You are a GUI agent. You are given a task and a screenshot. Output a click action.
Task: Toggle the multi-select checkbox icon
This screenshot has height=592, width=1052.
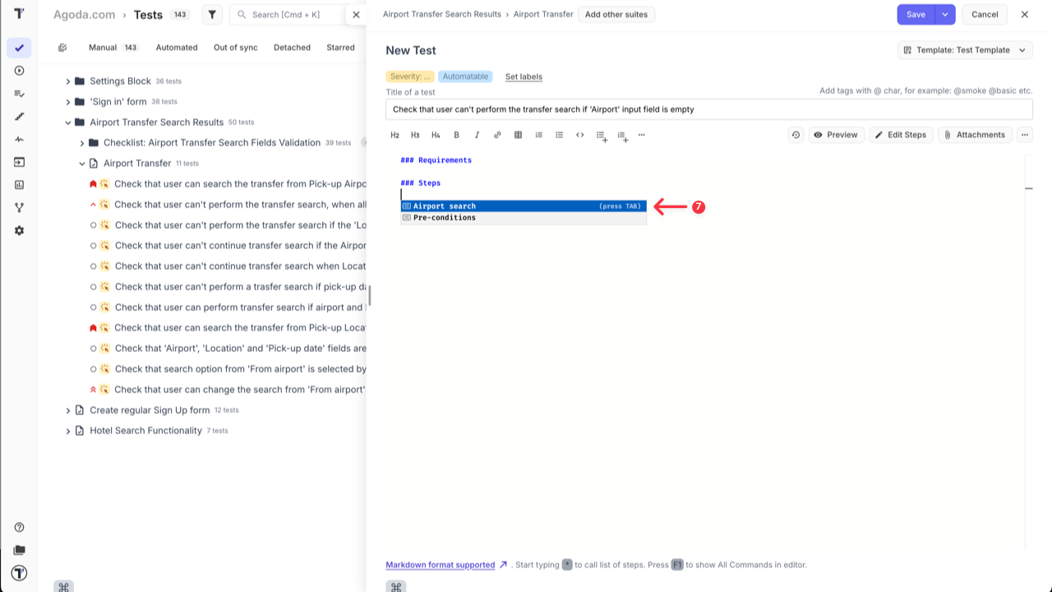tap(62, 48)
